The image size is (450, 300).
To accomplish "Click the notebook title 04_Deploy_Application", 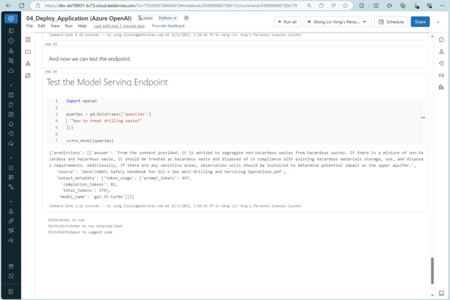I will 79,18.
